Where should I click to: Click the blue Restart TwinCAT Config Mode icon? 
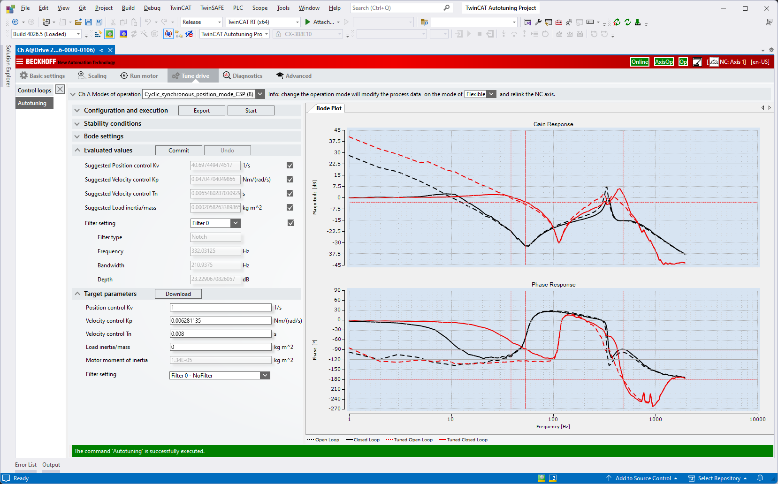pyautogui.click(x=123, y=34)
